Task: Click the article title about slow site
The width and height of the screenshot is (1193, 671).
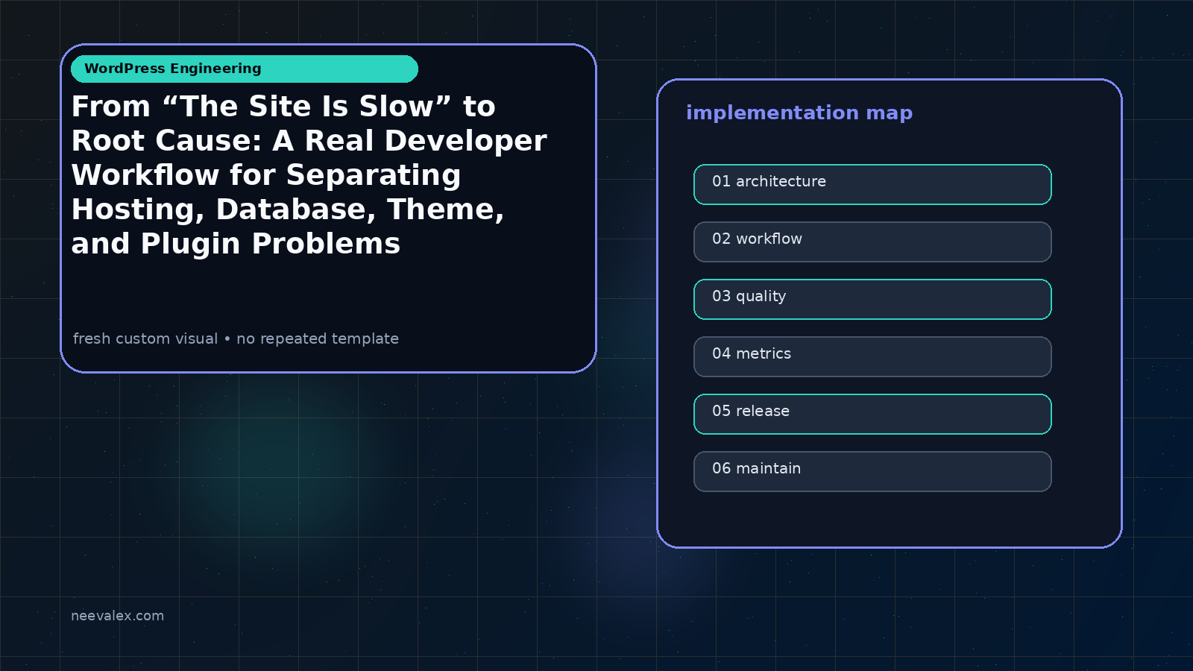Action: coord(309,175)
